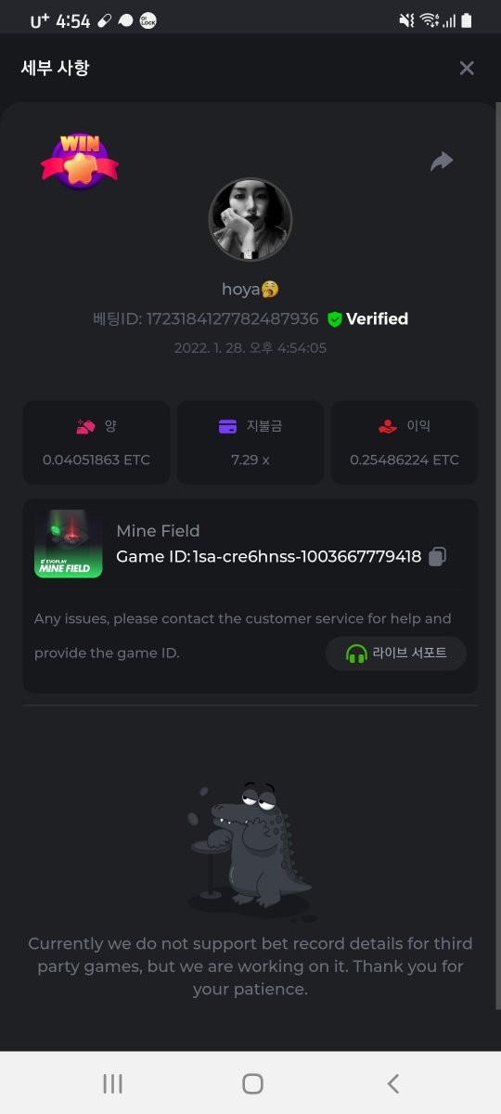Screen dimensions: 501x1114
Task: Close the 세부 사항 details panel
Action: point(467,68)
